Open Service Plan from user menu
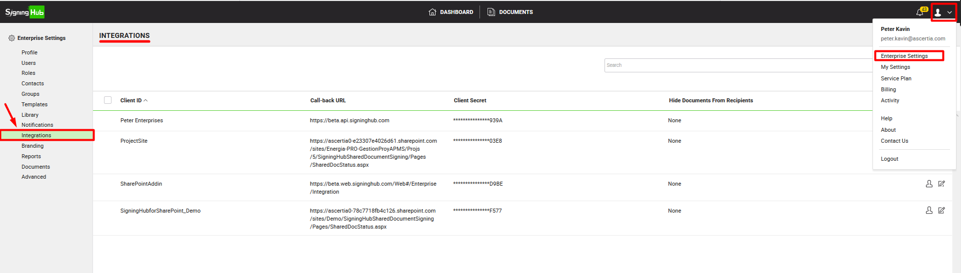 (896, 78)
